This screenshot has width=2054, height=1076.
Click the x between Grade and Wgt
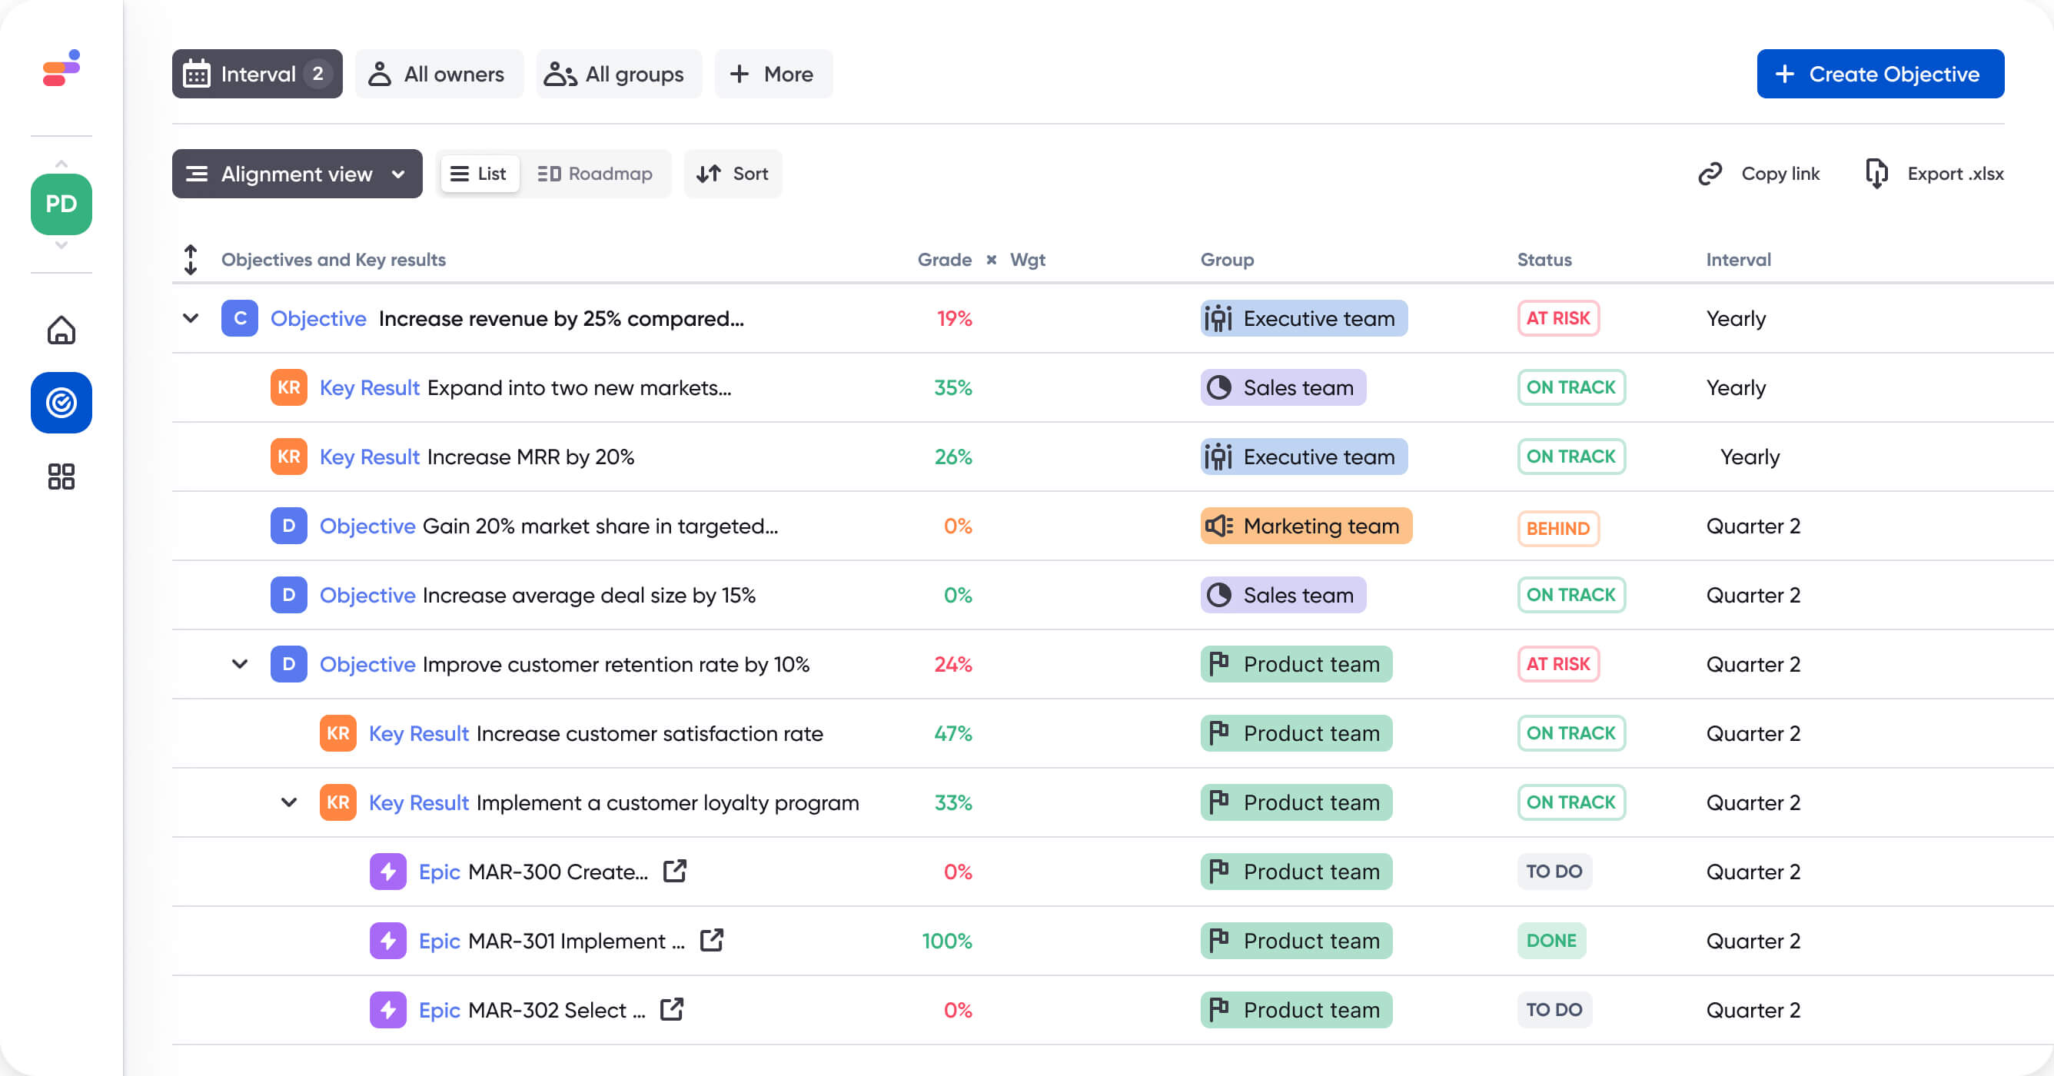[x=991, y=260]
